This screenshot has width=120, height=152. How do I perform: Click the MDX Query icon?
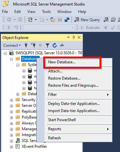pos(113,19)
